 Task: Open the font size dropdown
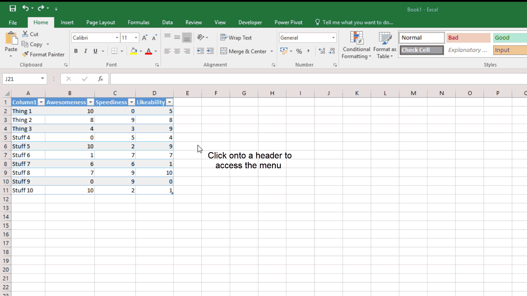coord(136,38)
